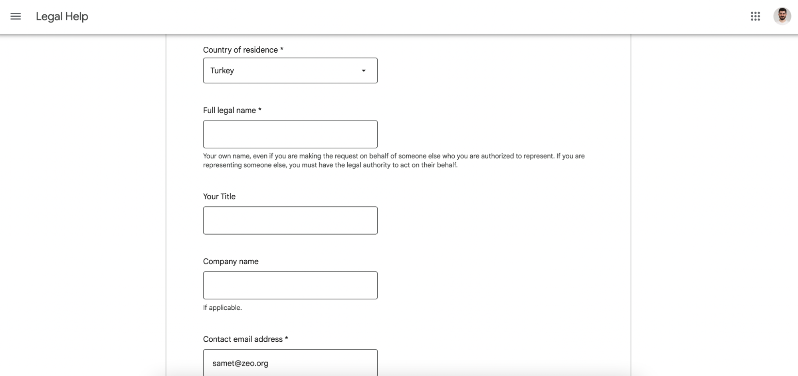Click the 'Full legal name *' label
This screenshot has width=798, height=376.
(232, 110)
